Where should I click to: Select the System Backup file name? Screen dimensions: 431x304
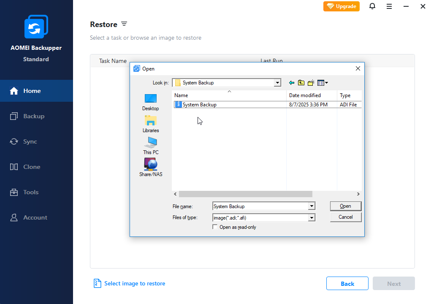[x=200, y=105]
